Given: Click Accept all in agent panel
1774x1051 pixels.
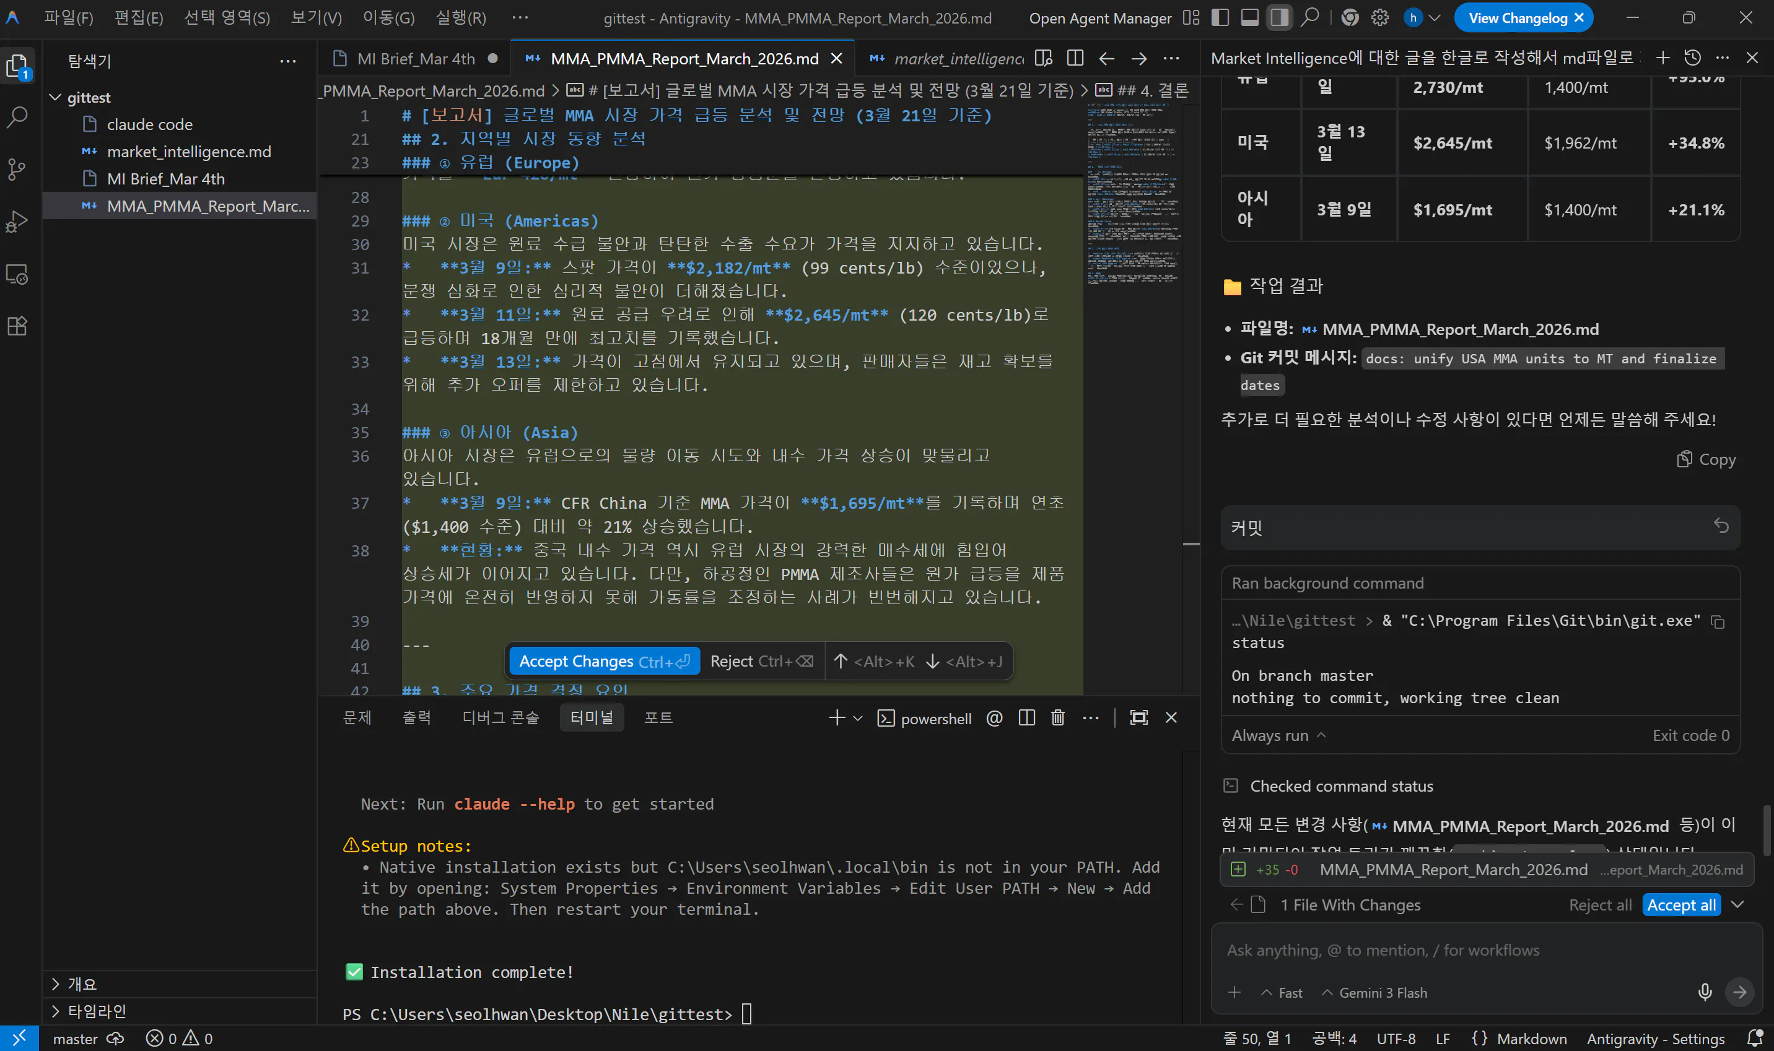Looking at the screenshot, I should [1681, 904].
